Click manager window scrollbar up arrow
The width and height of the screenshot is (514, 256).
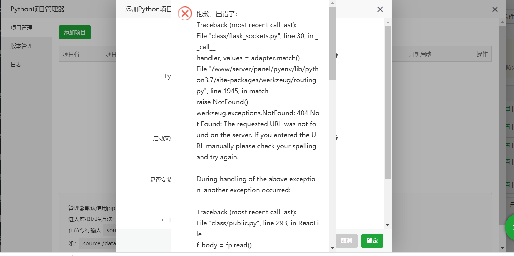click(x=502, y=22)
